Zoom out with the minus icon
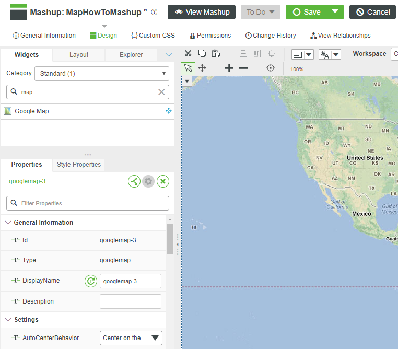This screenshot has width=398, height=349. (243, 68)
